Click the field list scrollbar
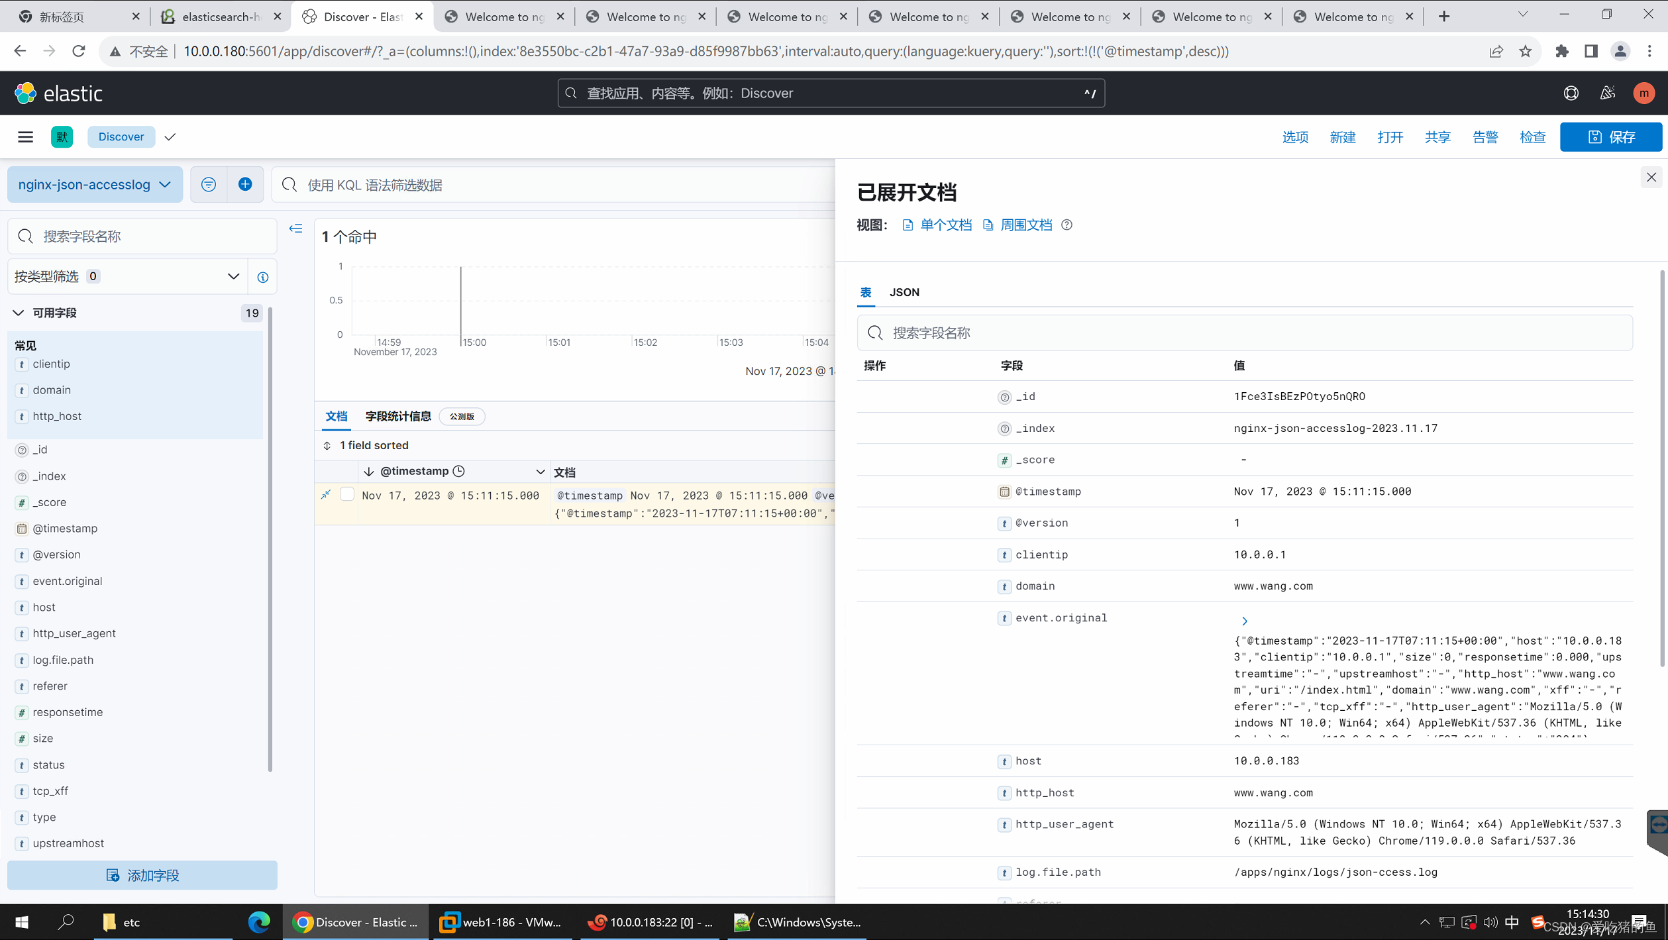 coord(270,540)
